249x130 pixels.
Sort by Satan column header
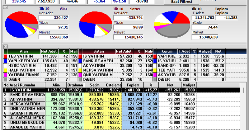(99, 52)
